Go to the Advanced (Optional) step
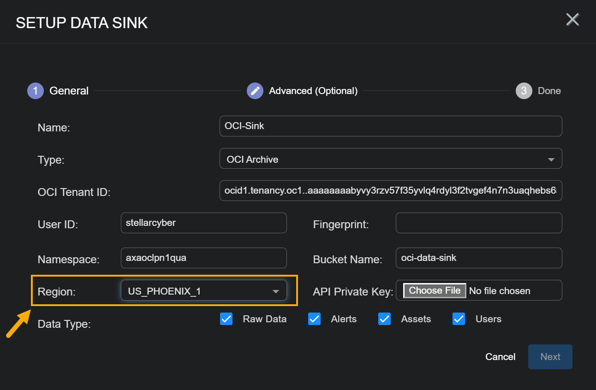The height and width of the screenshot is (390, 596). [x=313, y=91]
